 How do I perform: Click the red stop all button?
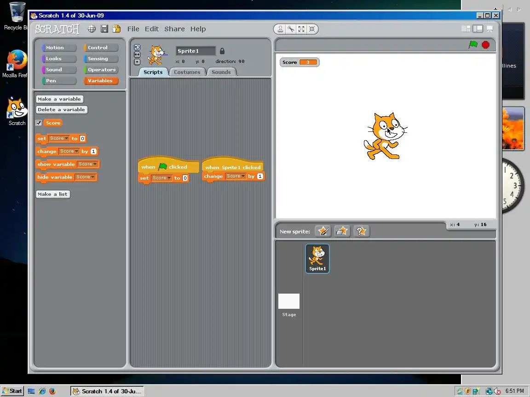tap(485, 45)
